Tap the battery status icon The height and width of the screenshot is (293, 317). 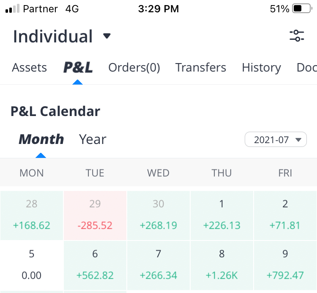tap(302, 9)
